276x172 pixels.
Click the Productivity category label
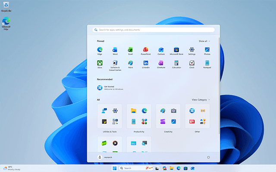coord(139,132)
